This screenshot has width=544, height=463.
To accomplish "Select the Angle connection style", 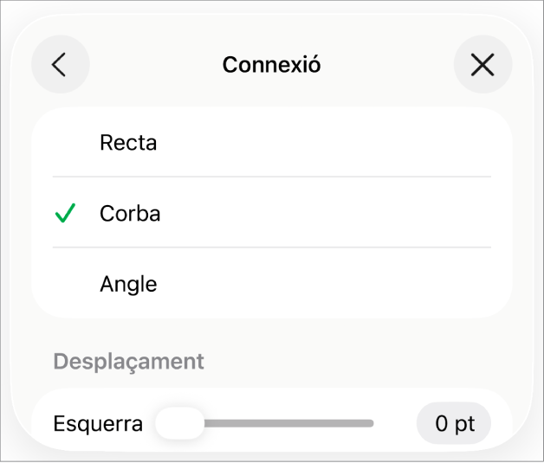I will pos(272,284).
